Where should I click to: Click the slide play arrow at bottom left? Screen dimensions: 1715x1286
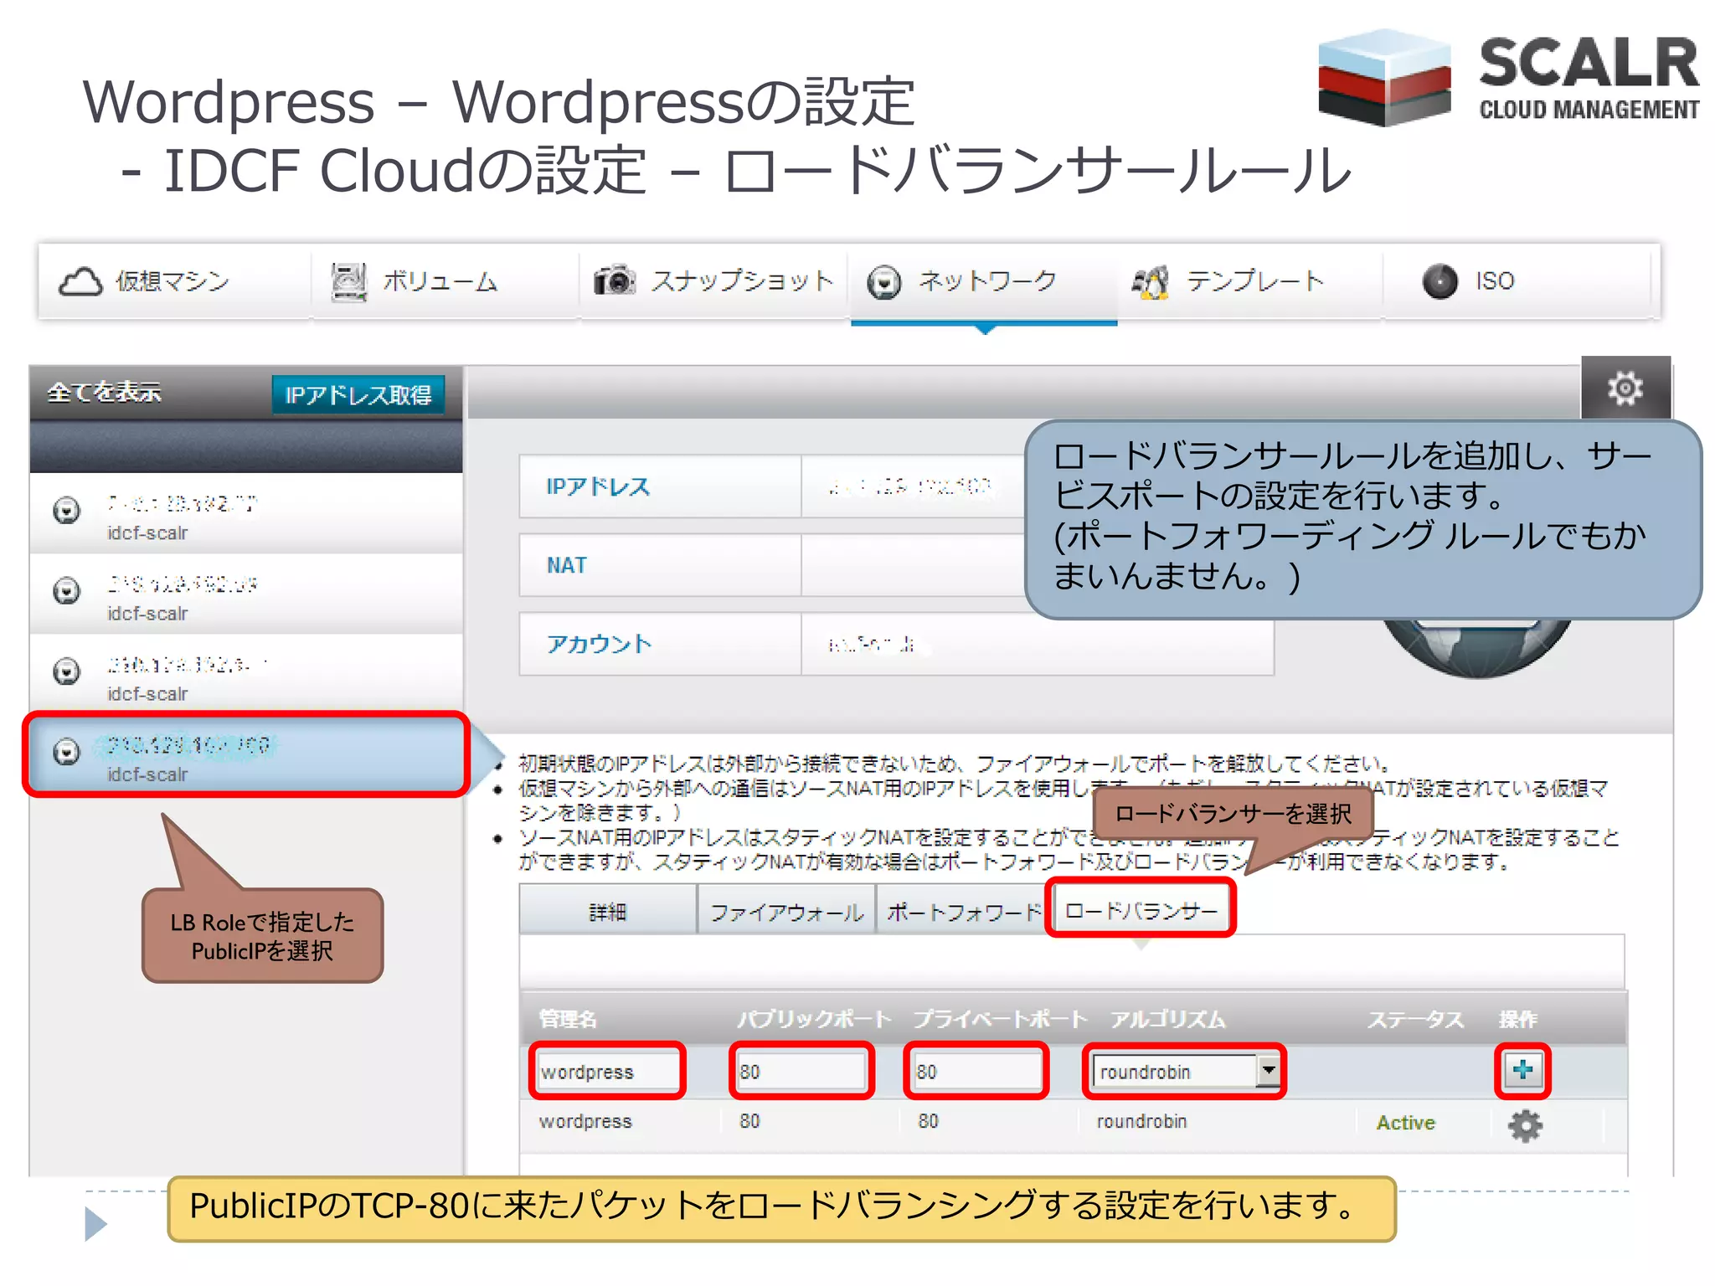[x=95, y=1224]
